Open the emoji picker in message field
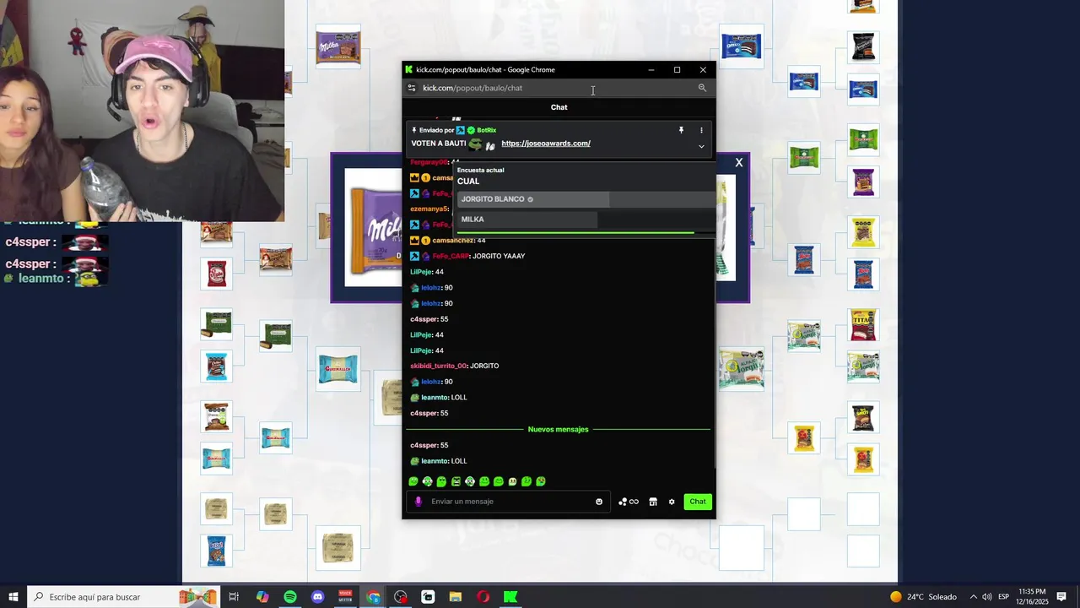The image size is (1080, 608). click(599, 502)
